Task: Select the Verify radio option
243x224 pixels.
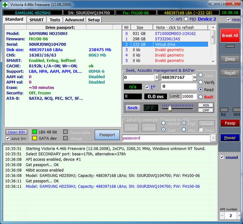Action: (200, 82)
